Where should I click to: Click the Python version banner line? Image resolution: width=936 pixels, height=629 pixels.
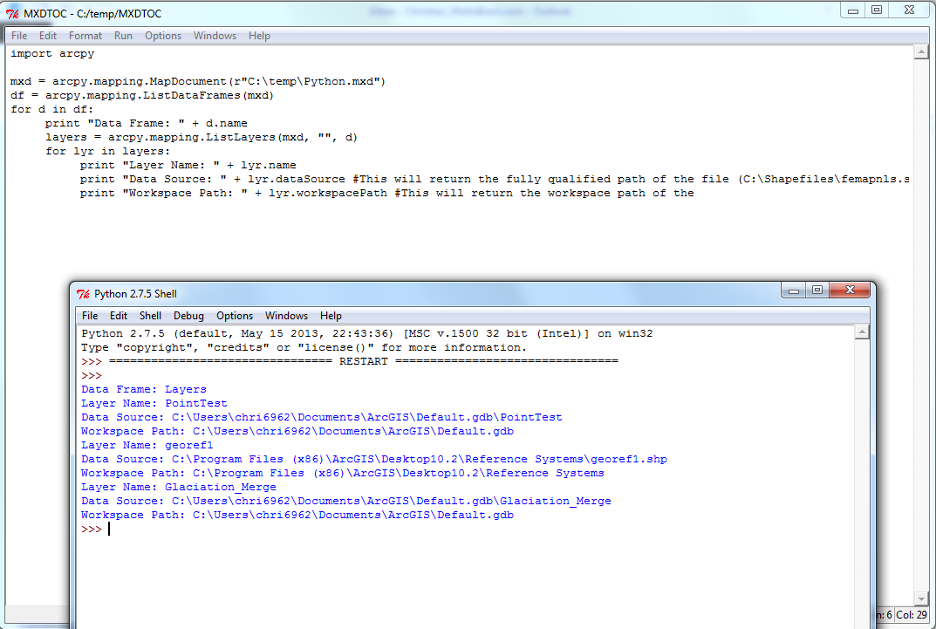point(367,333)
